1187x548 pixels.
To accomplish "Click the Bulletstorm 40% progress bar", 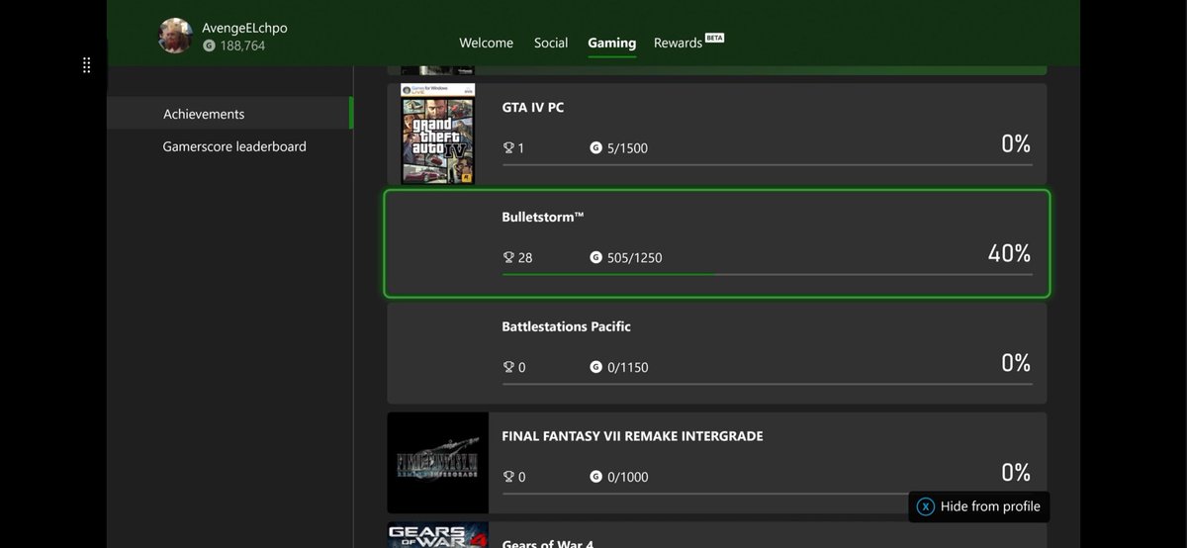I will click(767, 274).
